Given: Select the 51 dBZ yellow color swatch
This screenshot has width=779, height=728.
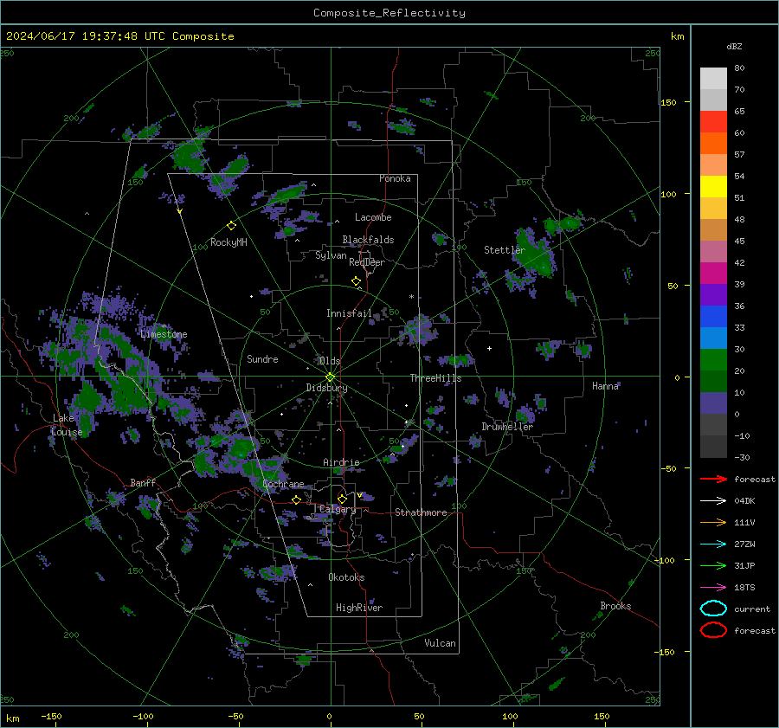Looking at the screenshot, I should click(x=713, y=187).
